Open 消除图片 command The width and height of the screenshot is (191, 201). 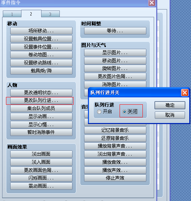115,84
